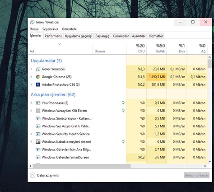Click the 1.190,3 MB memory cell for Chrome

pos(157,77)
